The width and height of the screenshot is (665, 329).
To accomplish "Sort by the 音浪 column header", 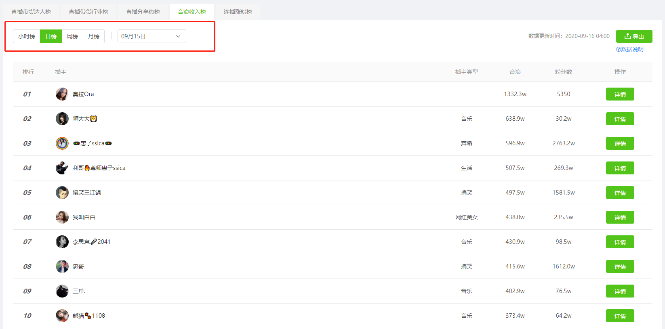I will [x=515, y=72].
